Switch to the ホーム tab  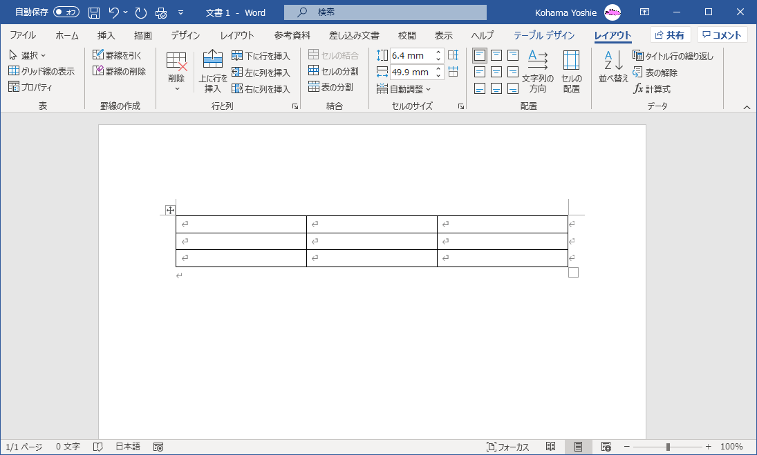[66, 35]
